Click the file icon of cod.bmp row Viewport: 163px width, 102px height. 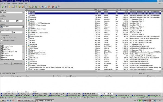point(29,21)
